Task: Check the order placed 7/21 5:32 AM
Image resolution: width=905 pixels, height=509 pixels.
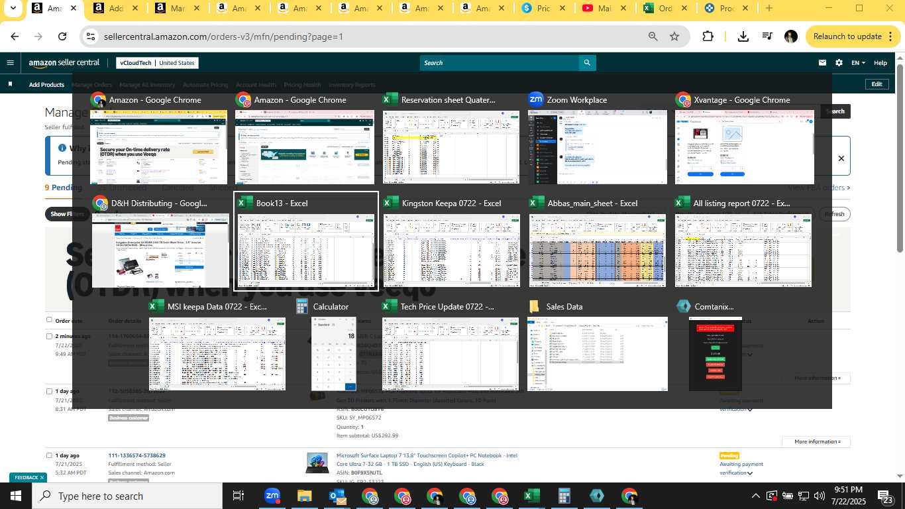Action: (49, 455)
